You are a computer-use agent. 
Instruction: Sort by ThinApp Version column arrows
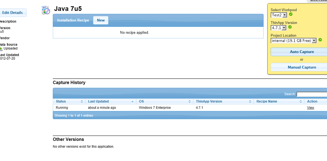(x=250, y=101)
